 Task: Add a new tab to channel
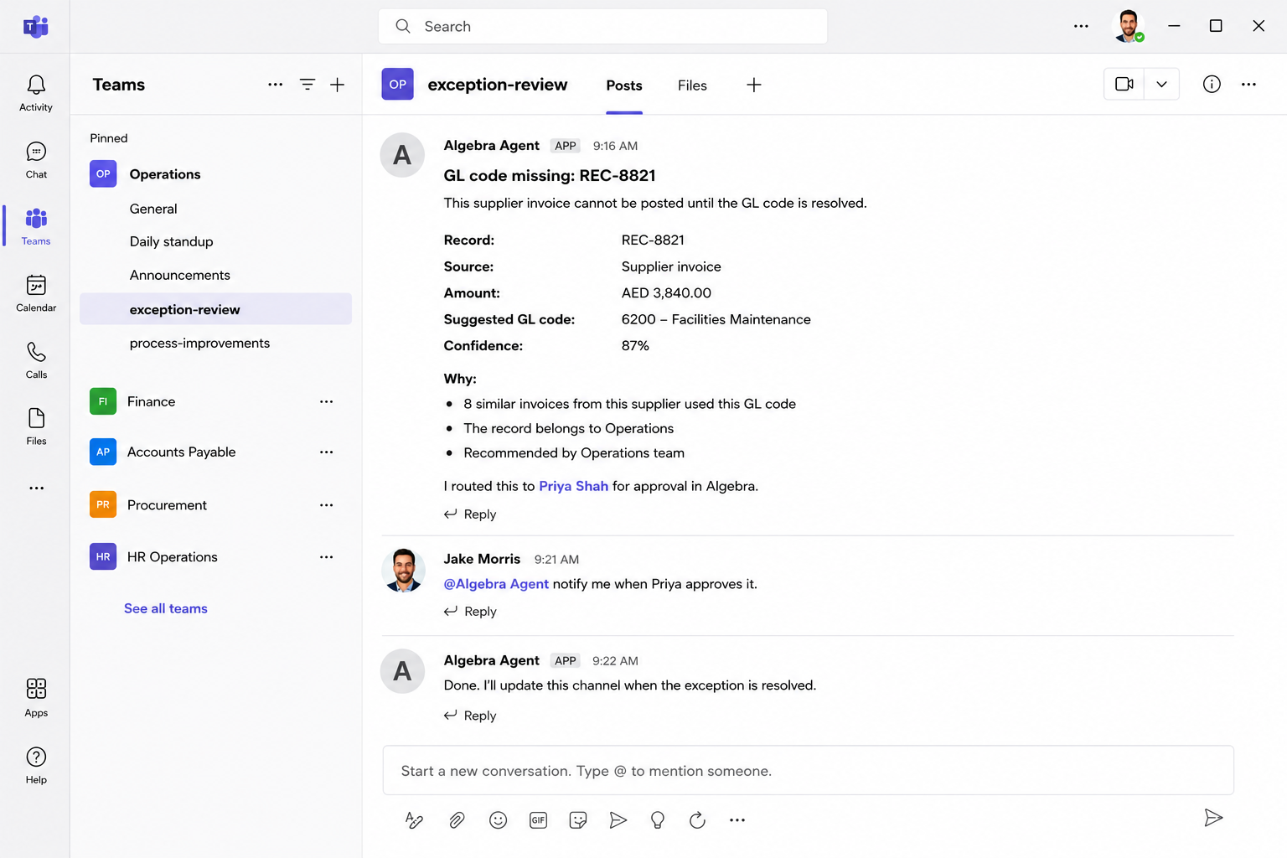coord(754,85)
